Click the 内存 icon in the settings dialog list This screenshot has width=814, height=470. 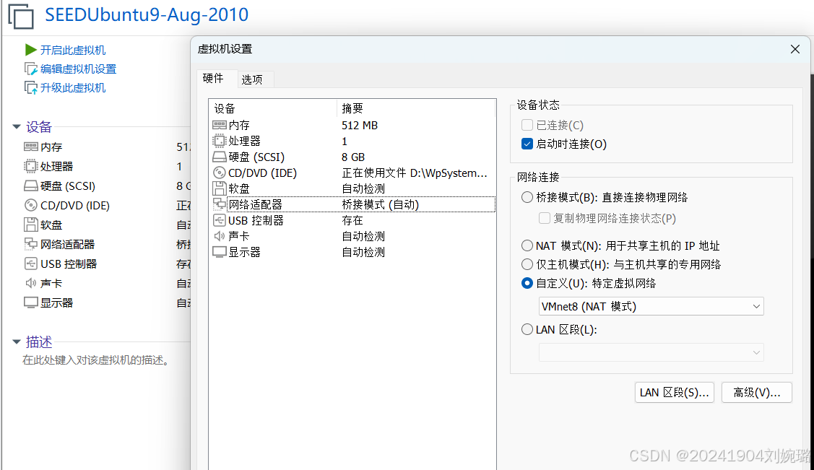(x=220, y=125)
